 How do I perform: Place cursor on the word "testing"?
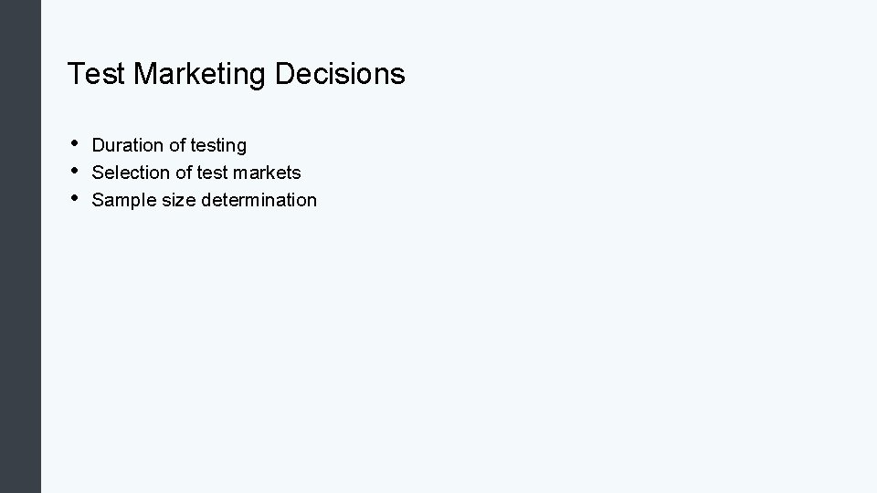point(218,146)
